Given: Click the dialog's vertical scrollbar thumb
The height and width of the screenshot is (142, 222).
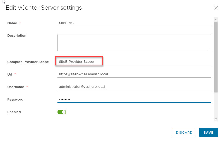Looking at the screenshot, I should coord(216,57).
